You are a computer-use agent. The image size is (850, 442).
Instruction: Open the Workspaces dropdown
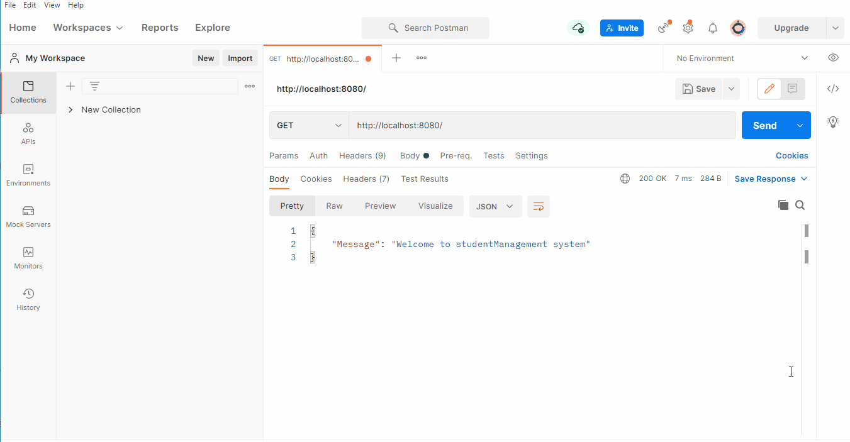(88, 28)
